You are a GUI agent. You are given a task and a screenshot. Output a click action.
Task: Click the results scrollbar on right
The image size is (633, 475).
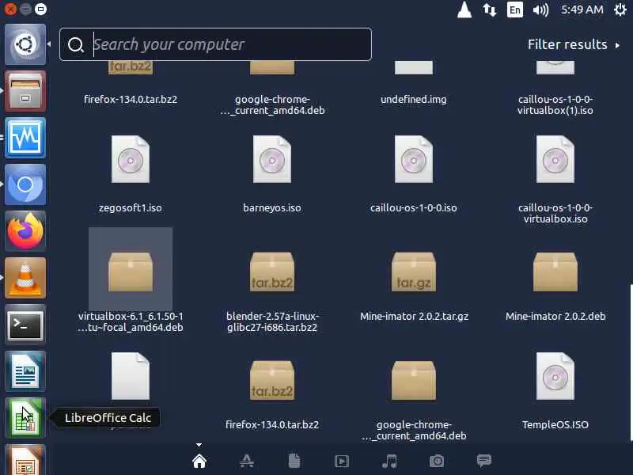click(631, 363)
